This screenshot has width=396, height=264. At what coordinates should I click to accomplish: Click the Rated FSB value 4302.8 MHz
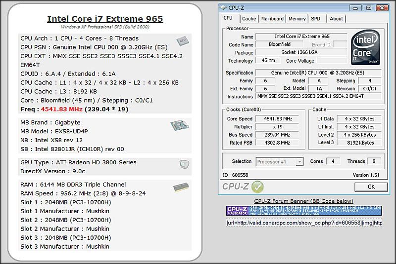tap(277, 143)
